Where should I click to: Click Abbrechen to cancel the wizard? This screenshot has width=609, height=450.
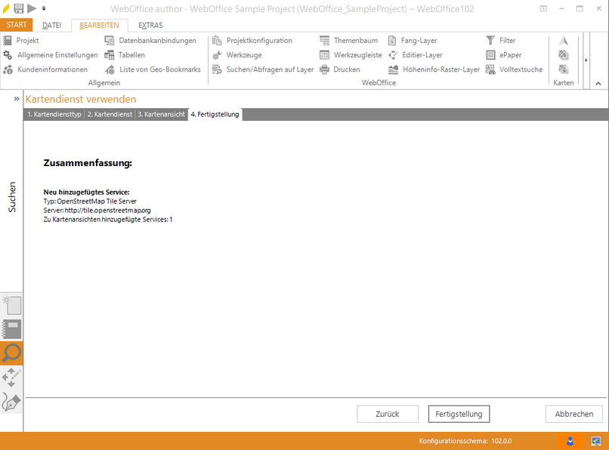point(573,414)
